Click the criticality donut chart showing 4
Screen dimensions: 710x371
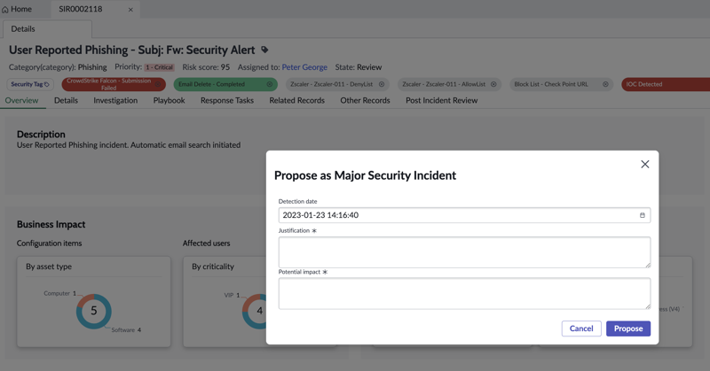click(255, 311)
